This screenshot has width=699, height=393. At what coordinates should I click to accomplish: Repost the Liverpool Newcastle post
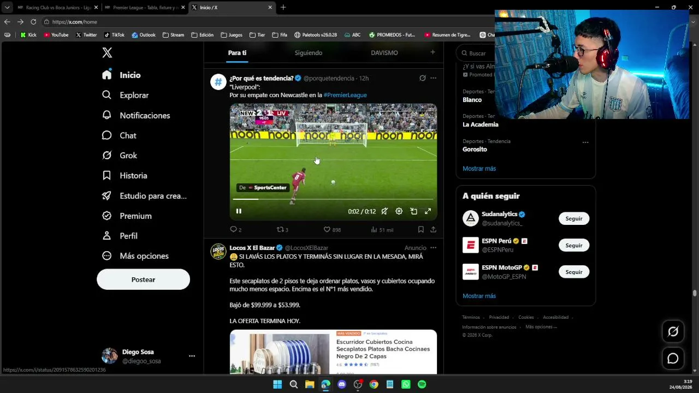[282, 229]
